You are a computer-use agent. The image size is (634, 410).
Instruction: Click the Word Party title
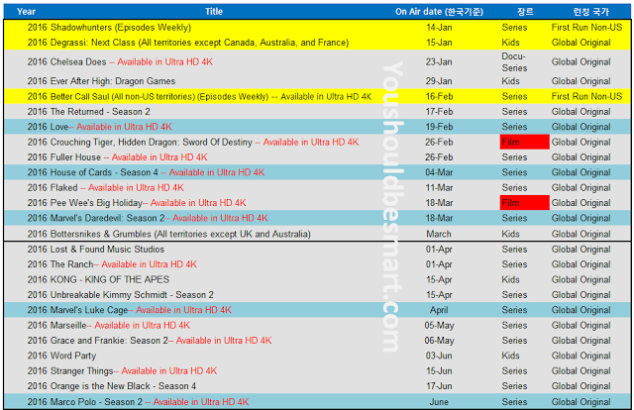pyautogui.click(x=73, y=356)
